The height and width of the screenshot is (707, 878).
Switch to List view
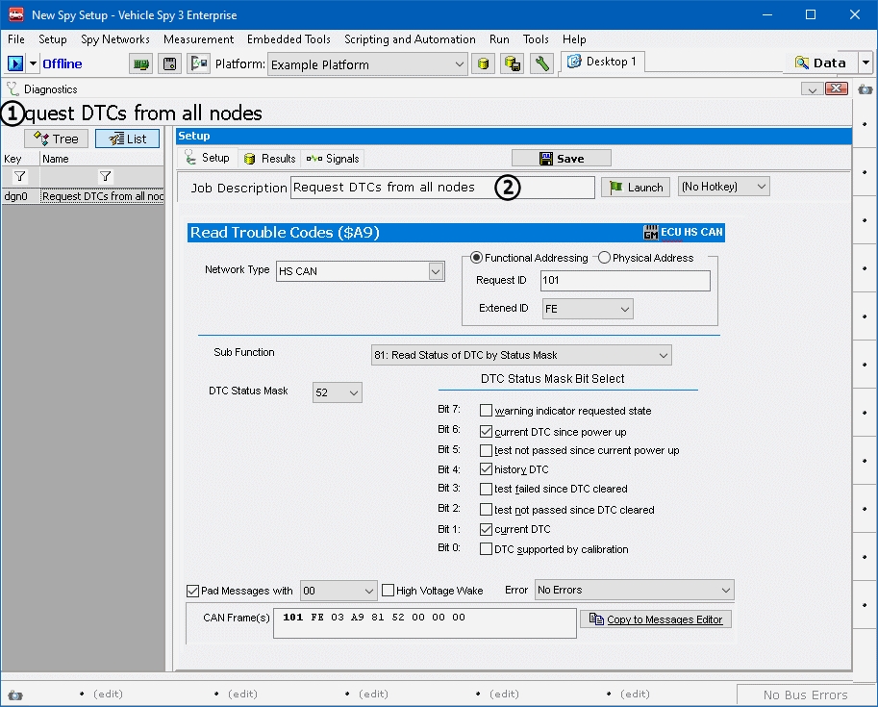tap(127, 139)
